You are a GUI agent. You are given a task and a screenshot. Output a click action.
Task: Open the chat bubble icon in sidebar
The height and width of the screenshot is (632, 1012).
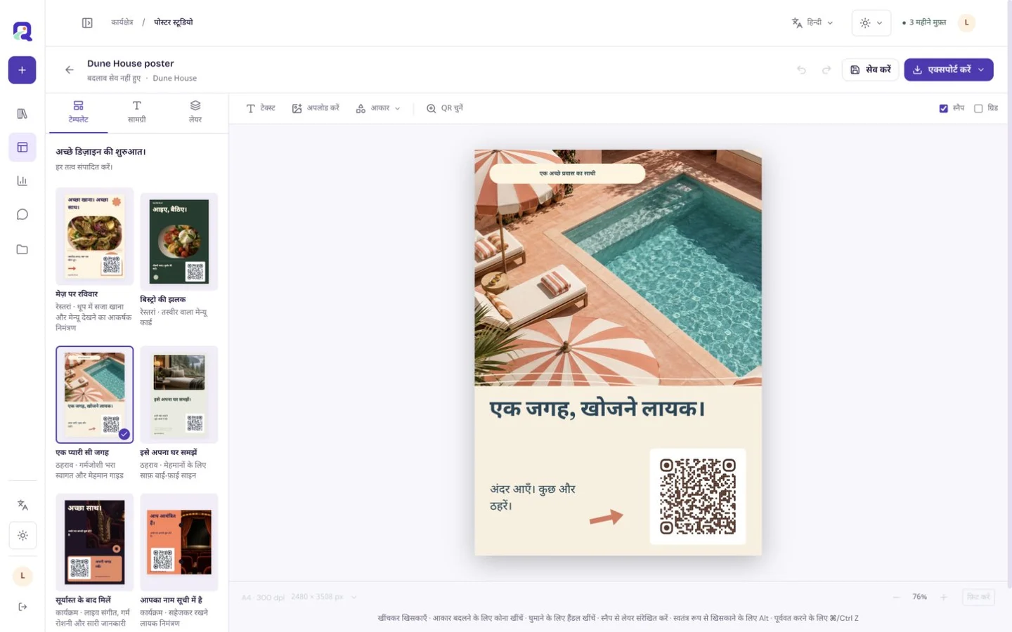22,215
